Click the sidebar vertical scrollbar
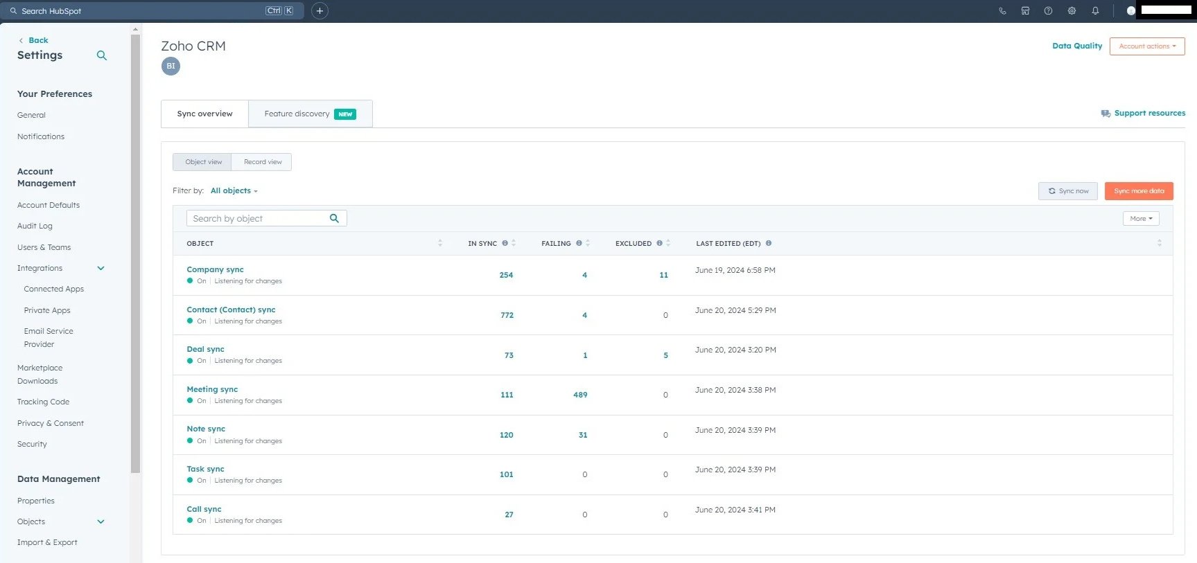Image resolution: width=1197 pixels, height=563 pixels. [x=135, y=253]
